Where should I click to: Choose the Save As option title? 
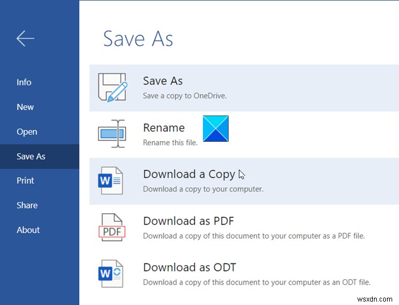coord(163,81)
